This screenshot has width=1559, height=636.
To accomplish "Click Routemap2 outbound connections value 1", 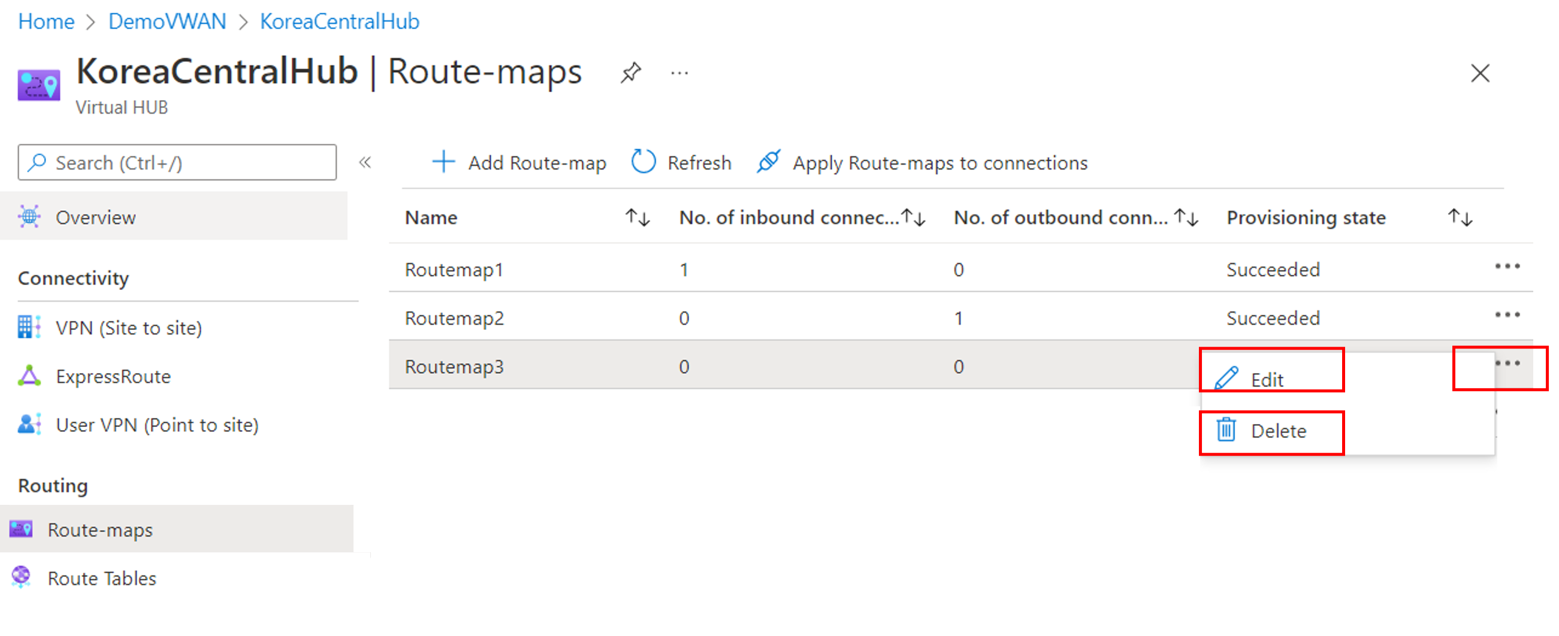I will click(x=958, y=319).
